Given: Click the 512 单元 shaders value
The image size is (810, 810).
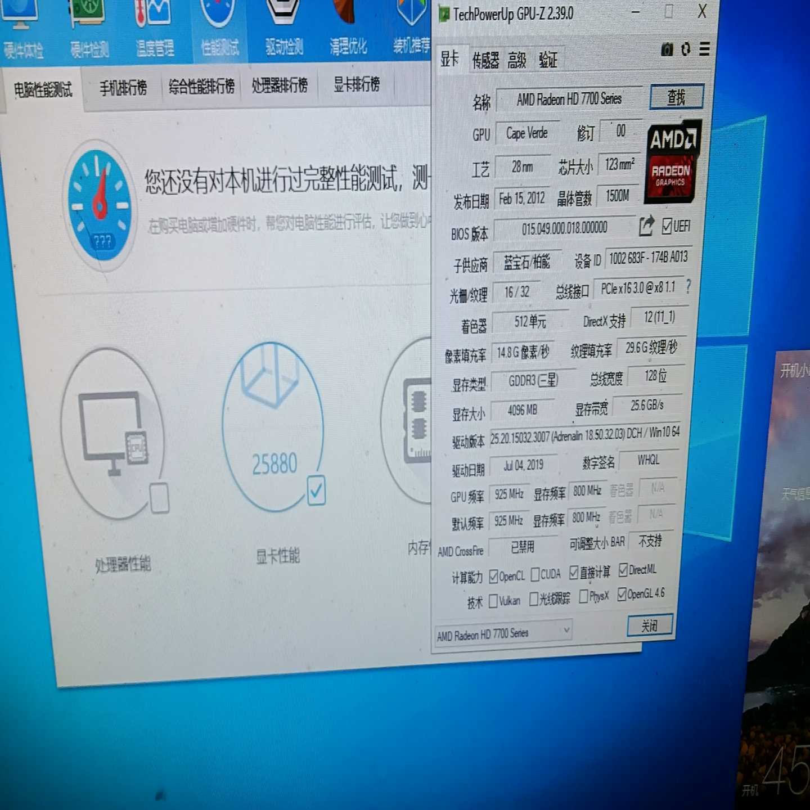Looking at the screenshot, I should pyautogui.click(x=530, y=321).
